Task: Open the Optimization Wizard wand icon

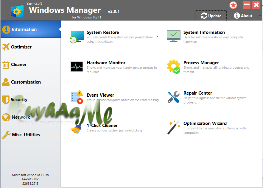Action: (174, 127)
